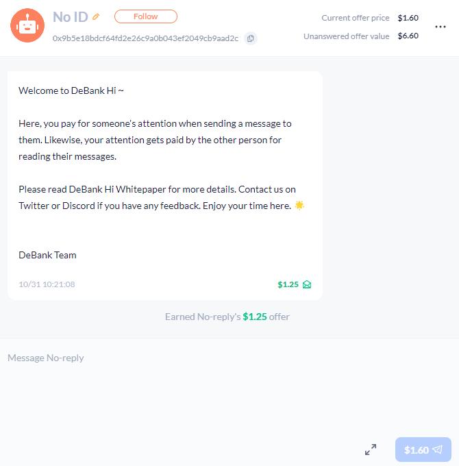Click the Unanswered offer value $6.60
The height and width of the screenshot is (466, 459).
pyautogui.click(x=408, y=36)
